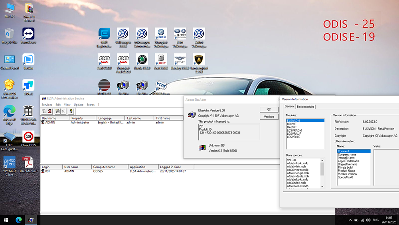Screen dimensions: 399x225
Task: Open the Extras menu
Action: click(x=91, y=105)
